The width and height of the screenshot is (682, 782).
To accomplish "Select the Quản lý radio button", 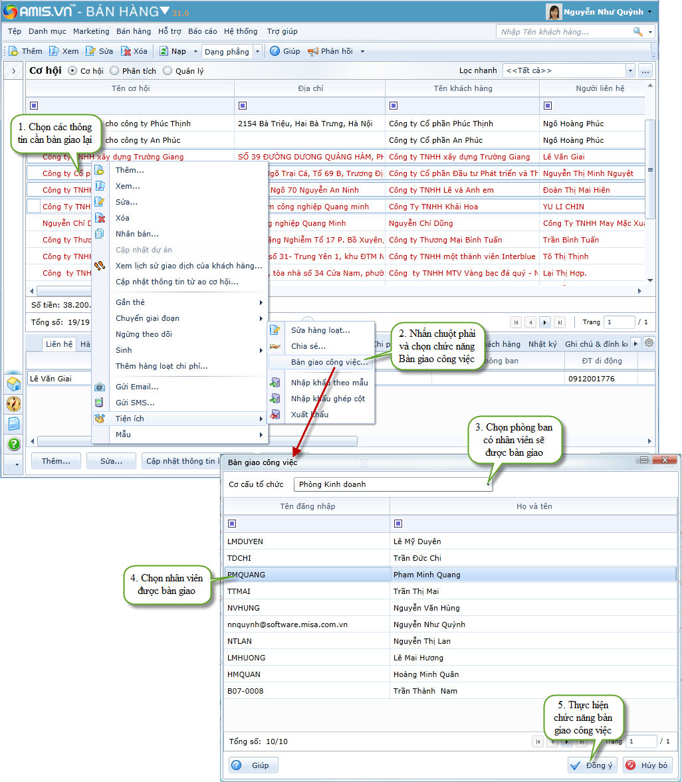I will pos(168,70).
